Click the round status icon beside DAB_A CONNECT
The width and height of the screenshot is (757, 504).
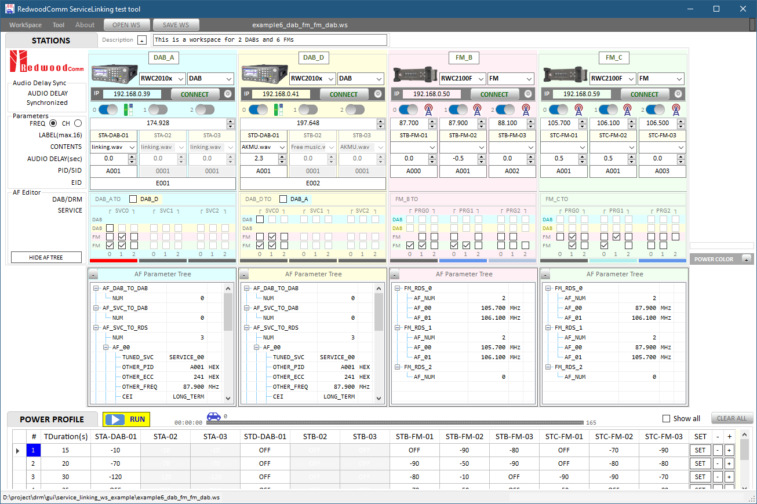tap(227, 94)
